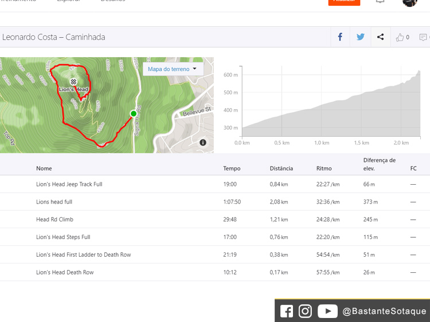Open the notifications bell icon
Viewport: 430px width, 322px height.
380,1
